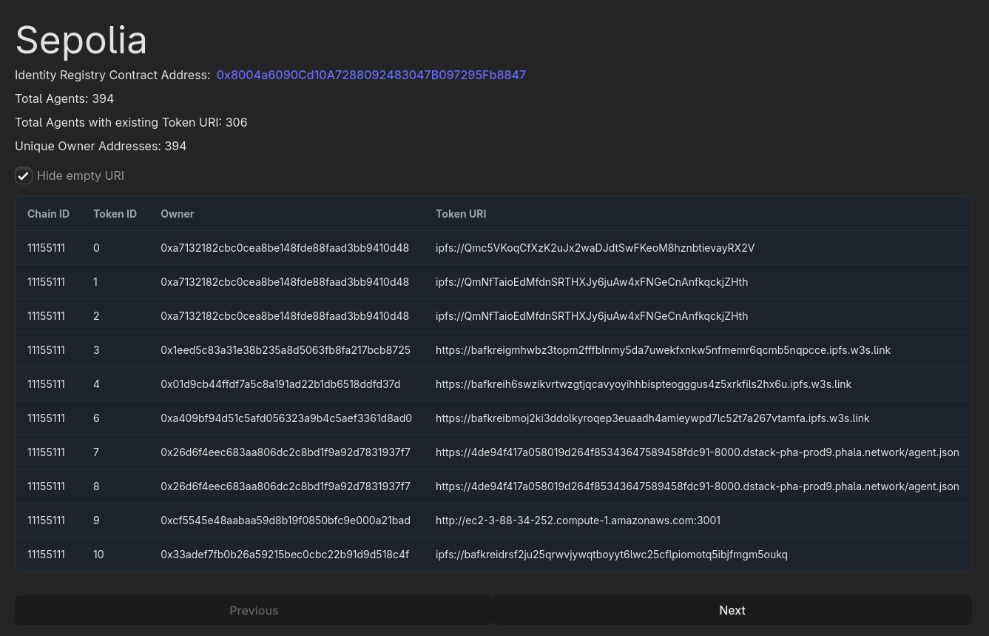
Task: Click the Token ID 2 cell
Action: (x=96, y=316)
